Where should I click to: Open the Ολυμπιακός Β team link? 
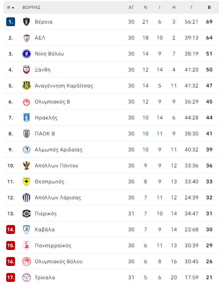click(x=52, y=102)
